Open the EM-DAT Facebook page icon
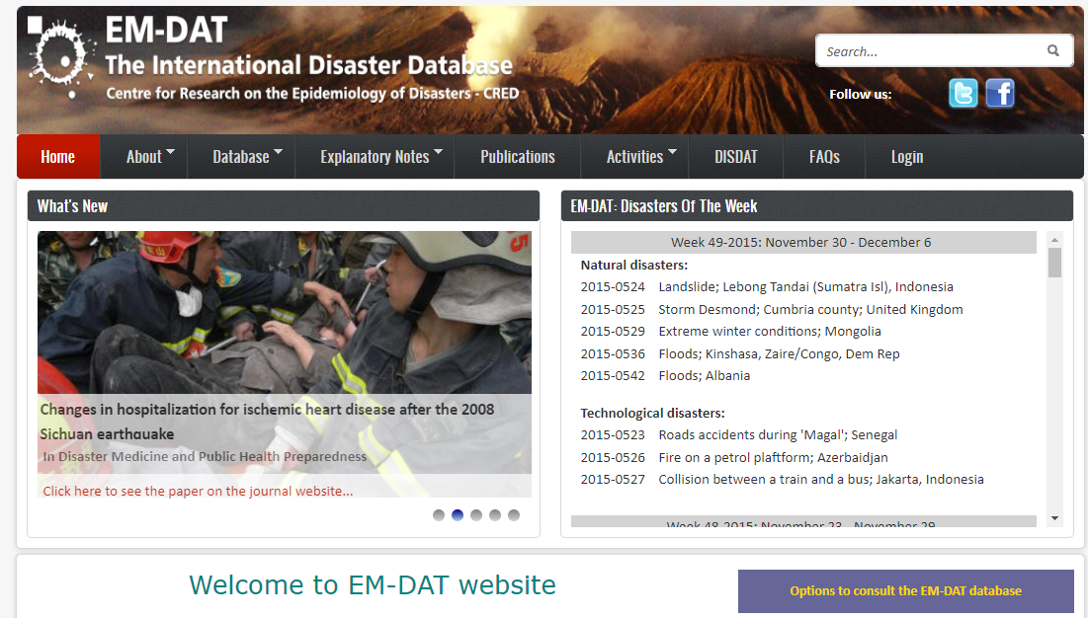The image size is (1088, 618). point(1000,94)
